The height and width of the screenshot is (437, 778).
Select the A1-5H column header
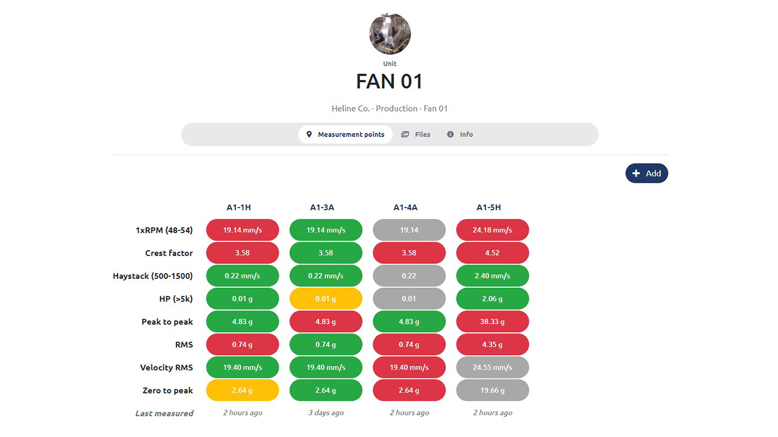[489, 207]
